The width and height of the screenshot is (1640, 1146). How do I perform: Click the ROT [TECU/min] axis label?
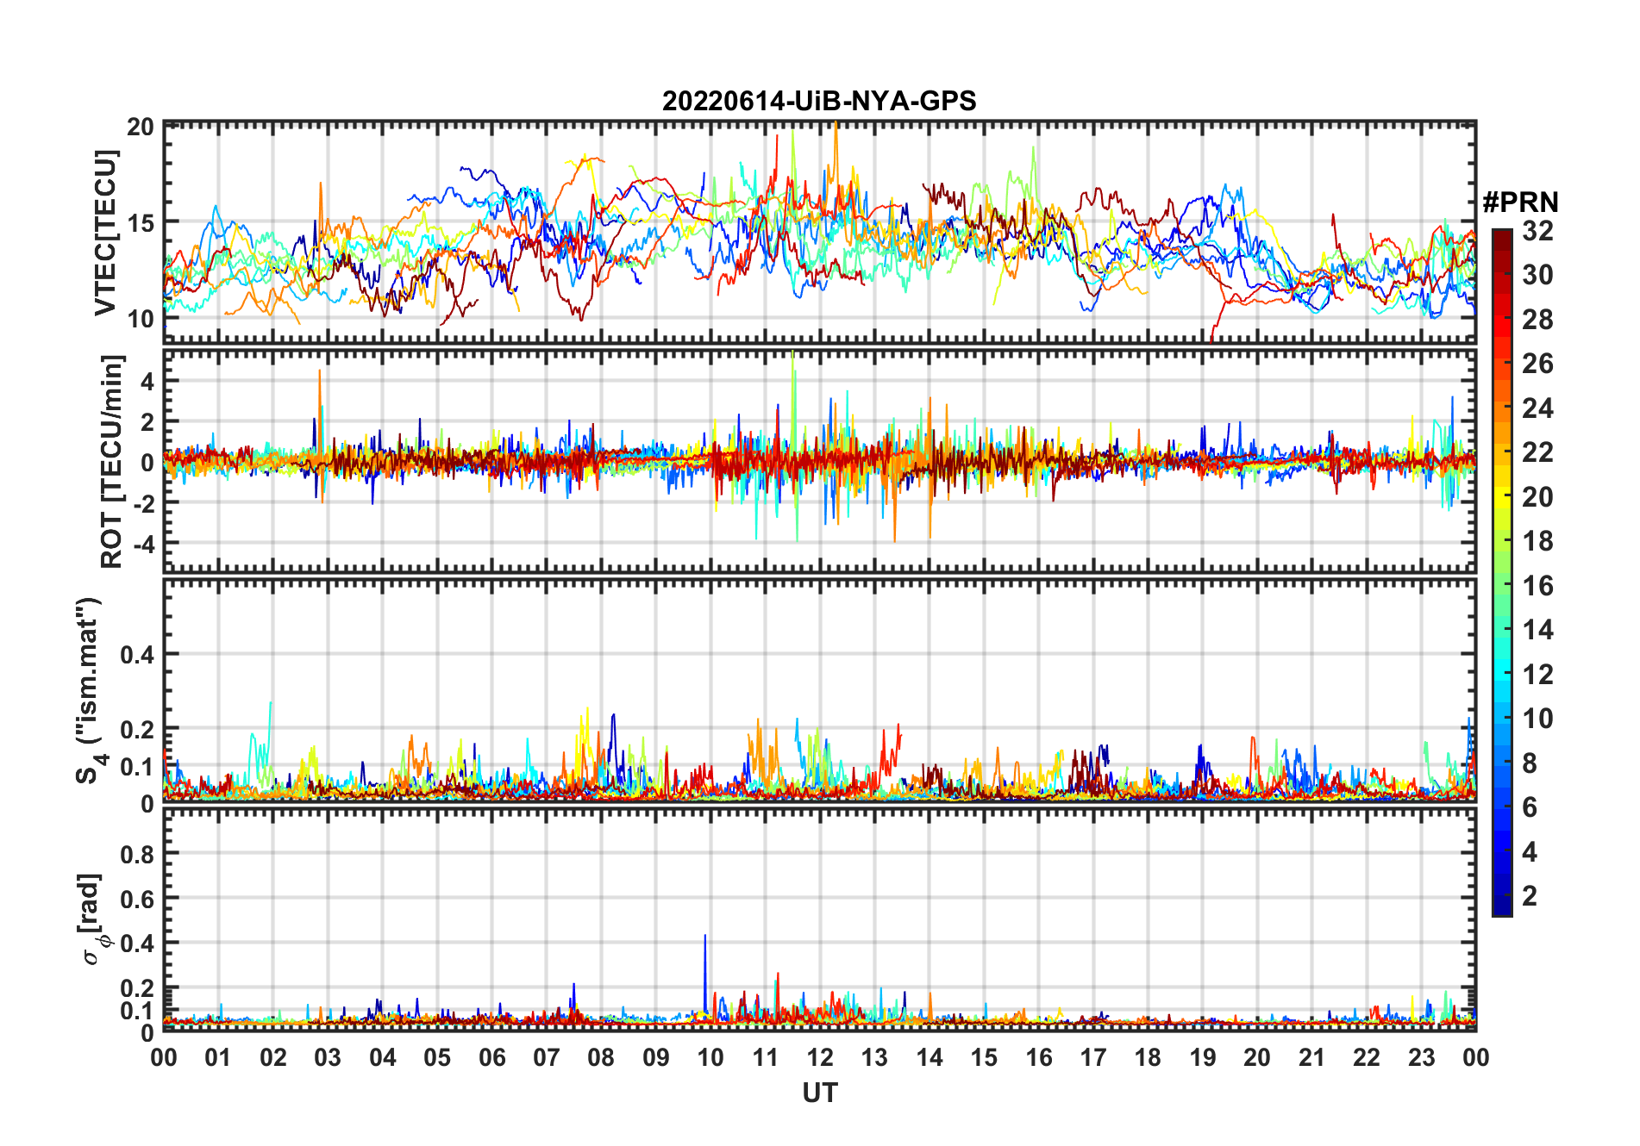click(x=112, y=461)
